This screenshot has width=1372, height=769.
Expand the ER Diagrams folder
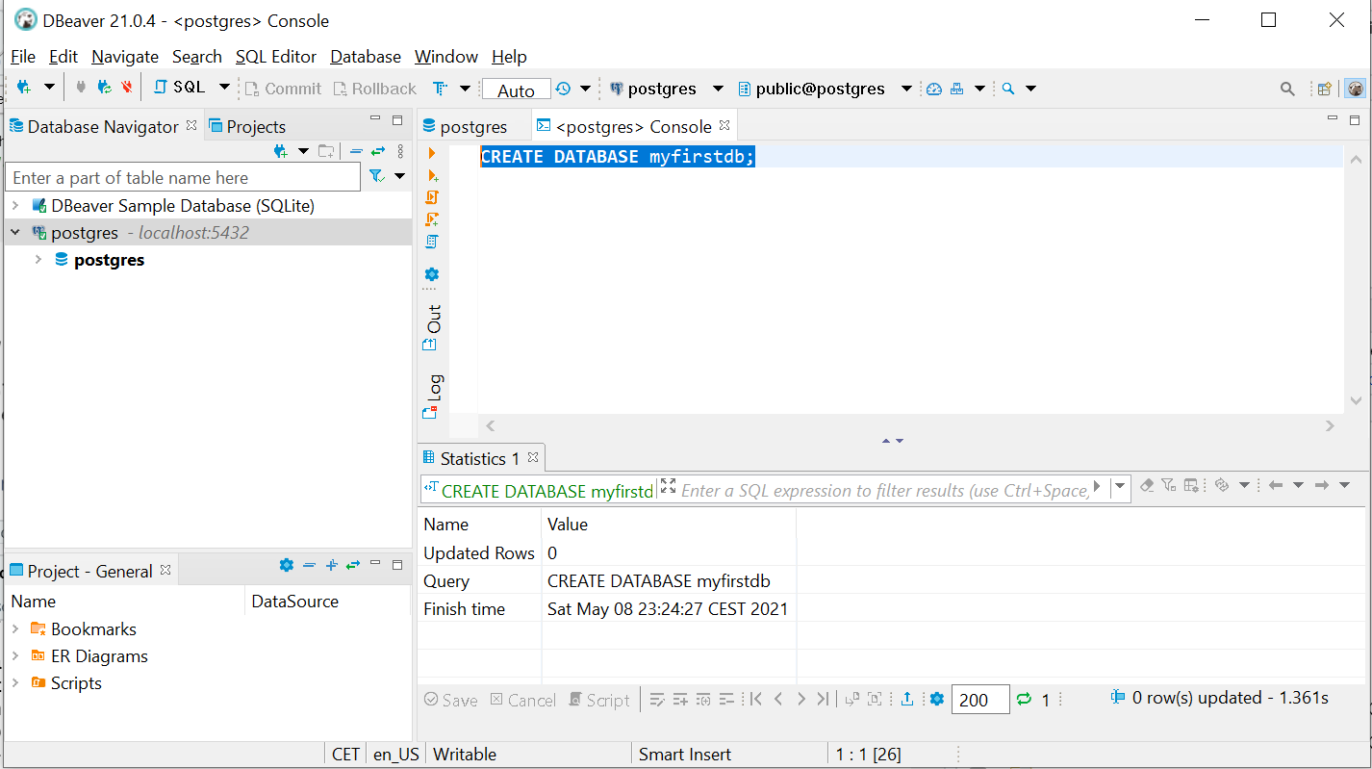15,655
